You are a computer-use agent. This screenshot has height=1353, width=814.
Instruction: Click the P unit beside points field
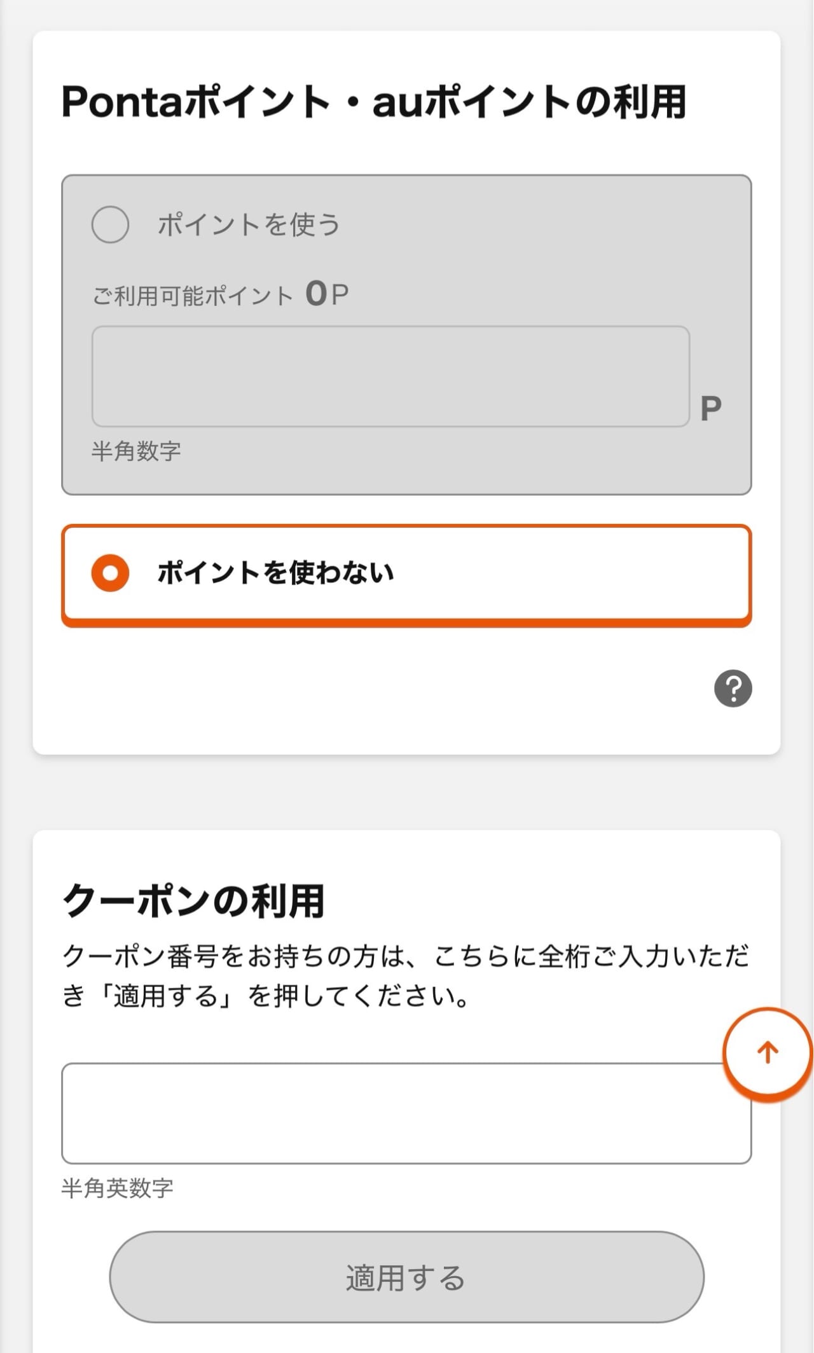[710, 409]
